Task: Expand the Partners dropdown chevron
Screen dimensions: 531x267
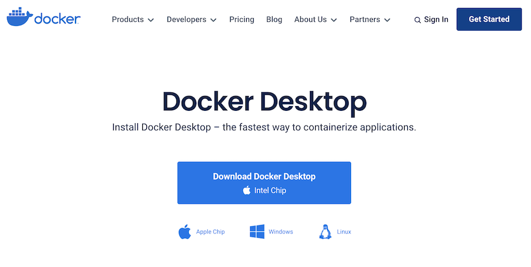Action: pos(387,20)
